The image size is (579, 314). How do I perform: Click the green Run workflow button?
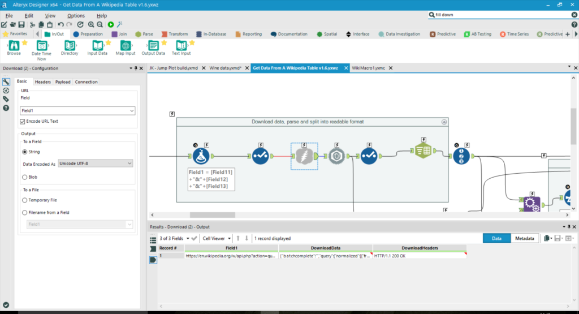pos(111,24)
